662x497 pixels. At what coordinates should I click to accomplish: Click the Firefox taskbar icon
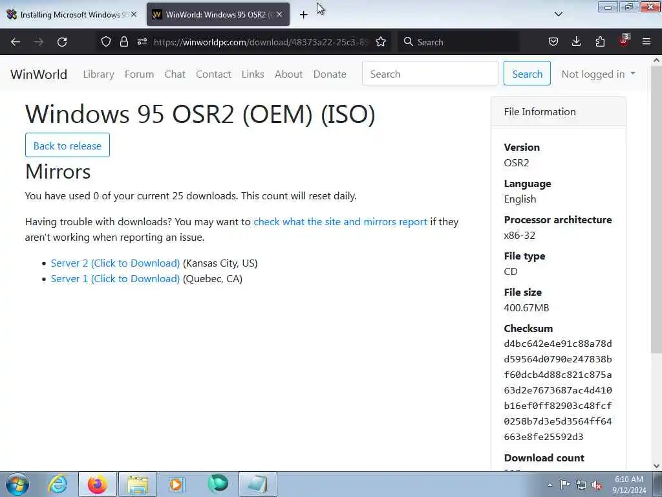point(98,484)
